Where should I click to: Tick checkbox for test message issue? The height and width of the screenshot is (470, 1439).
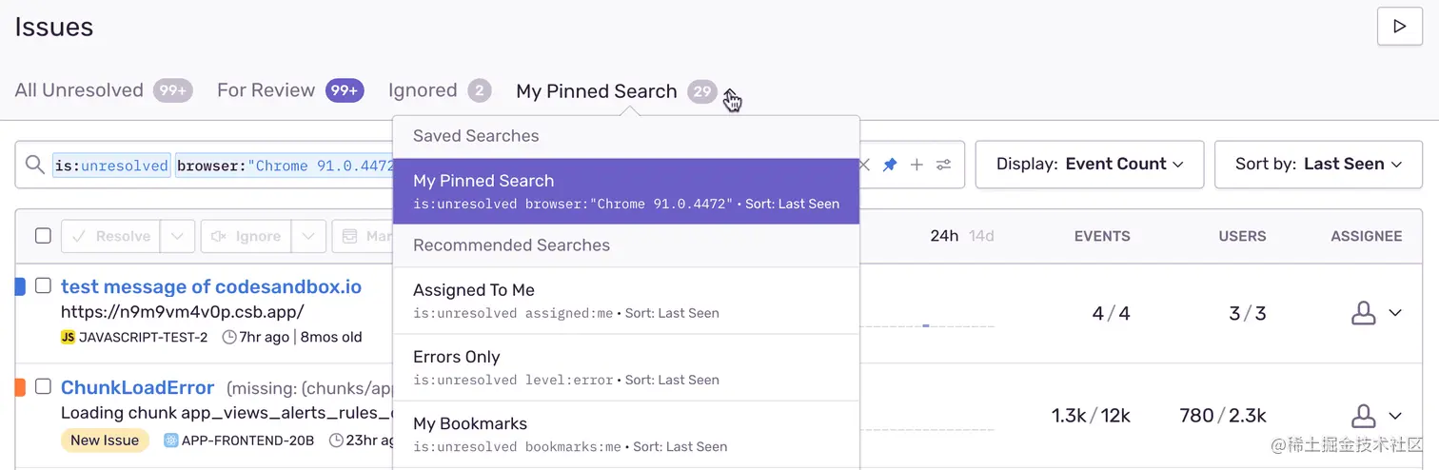pyautogui.click(x=43, y=285)
